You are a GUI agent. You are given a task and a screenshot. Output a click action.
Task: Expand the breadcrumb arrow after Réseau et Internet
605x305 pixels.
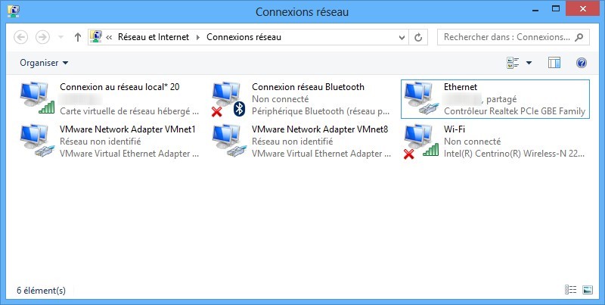(x=198, y=37)
